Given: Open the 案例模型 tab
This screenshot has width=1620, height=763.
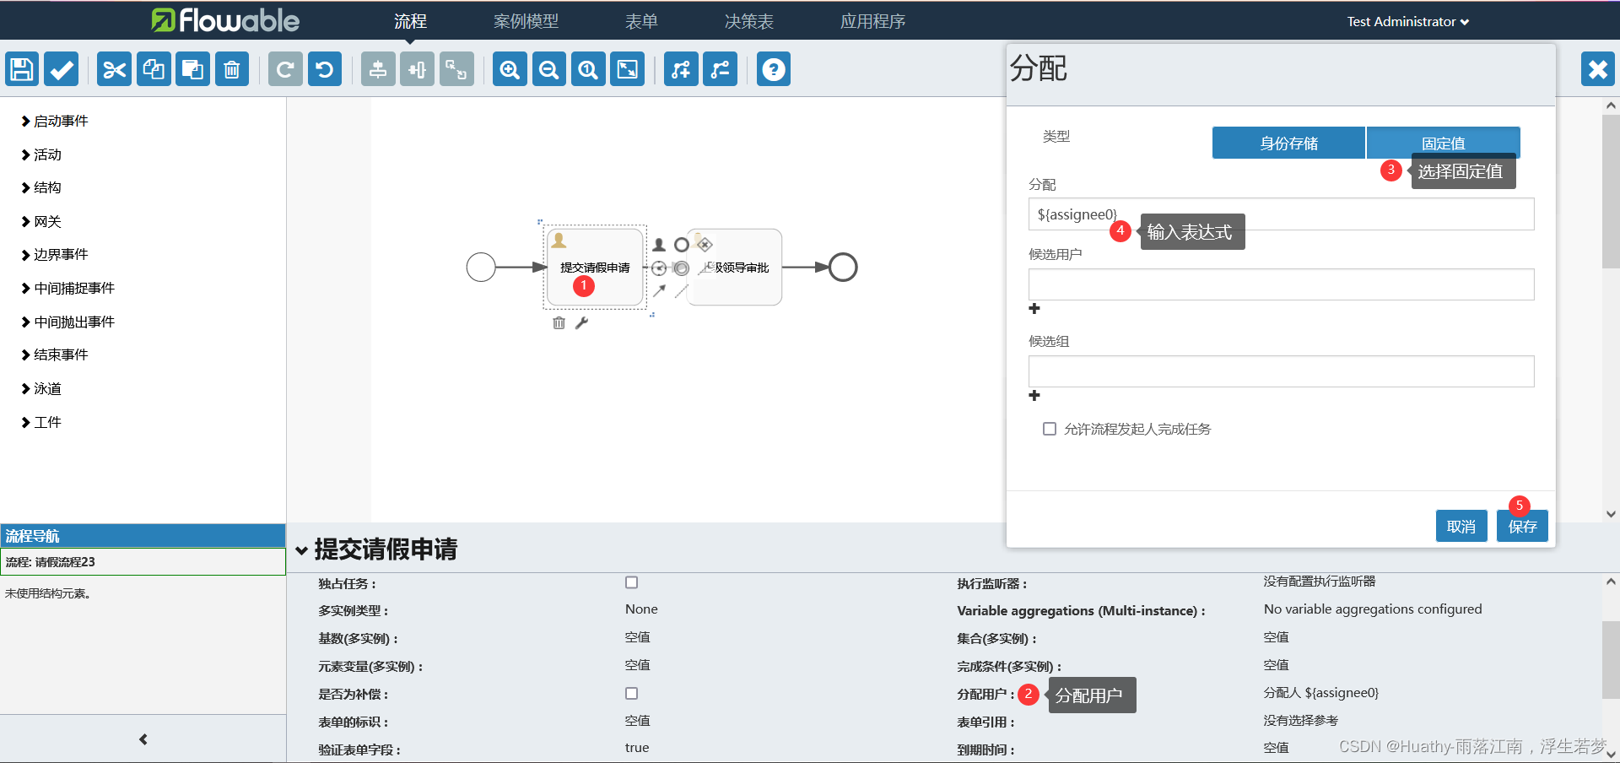Looking at the screenshot, I should [526, 21].
